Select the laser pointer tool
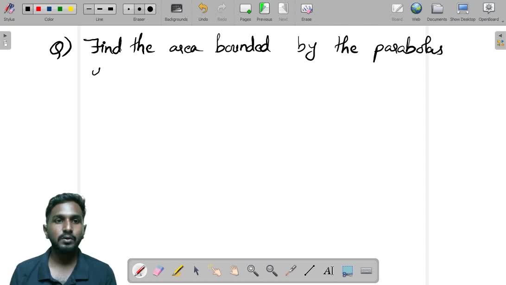506x285 pixels. click(x=291, y=271)
